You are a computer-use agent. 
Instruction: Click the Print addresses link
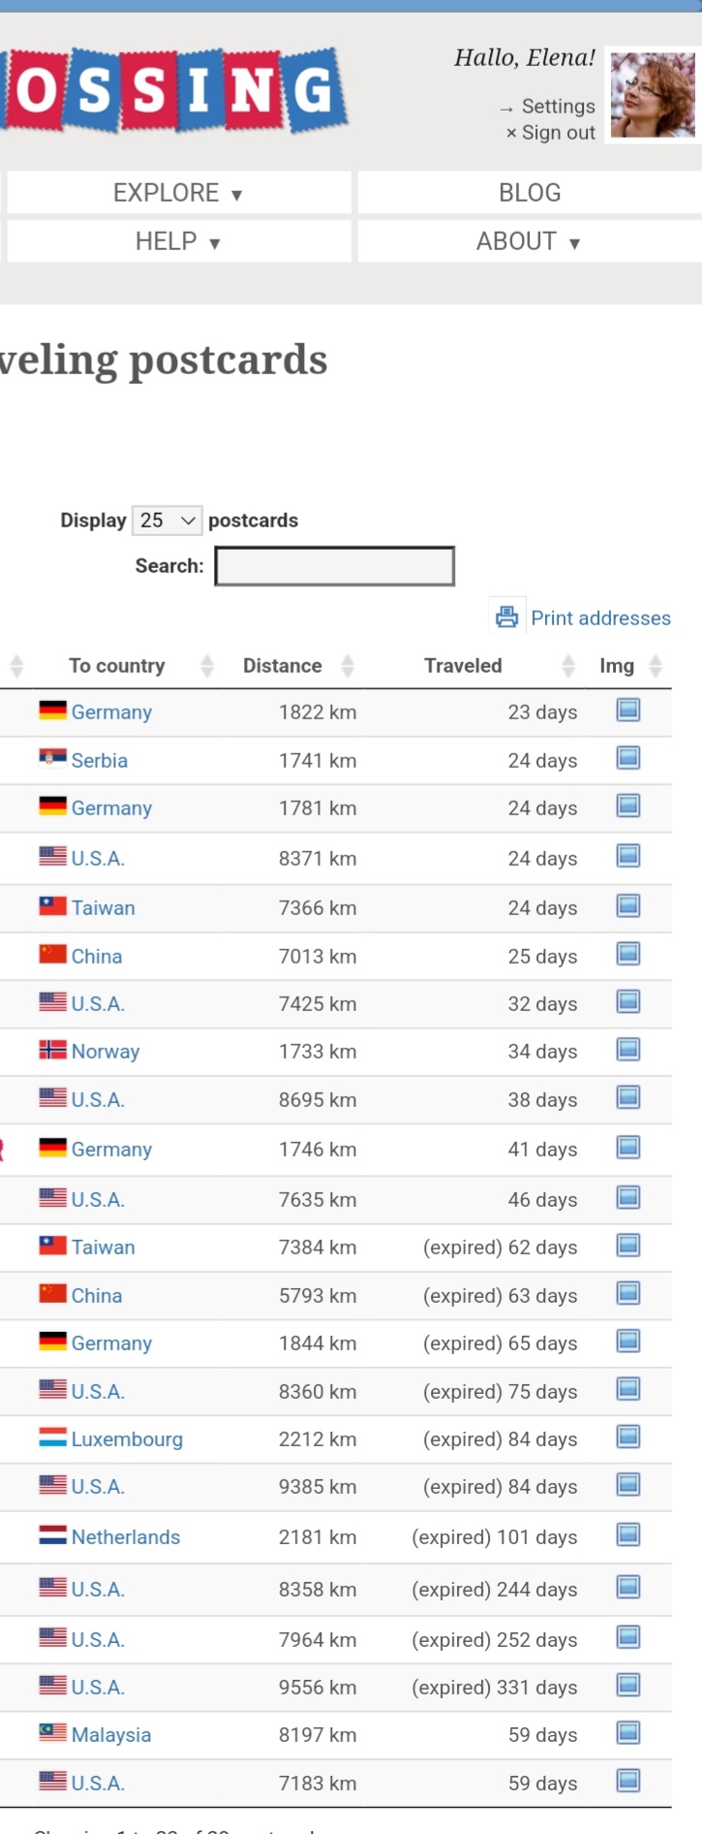coord(600,618)
